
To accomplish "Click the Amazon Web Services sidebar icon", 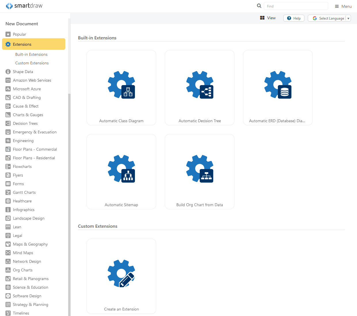I will 8,80.
